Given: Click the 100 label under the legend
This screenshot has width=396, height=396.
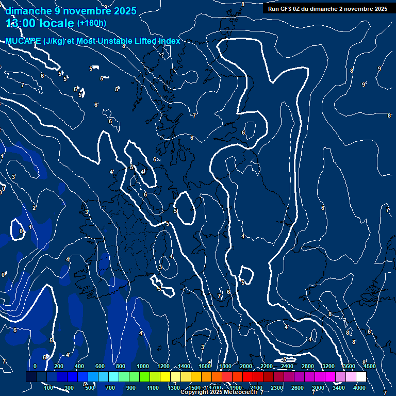Looking at the screenshot, I should [x=48, y=388].
